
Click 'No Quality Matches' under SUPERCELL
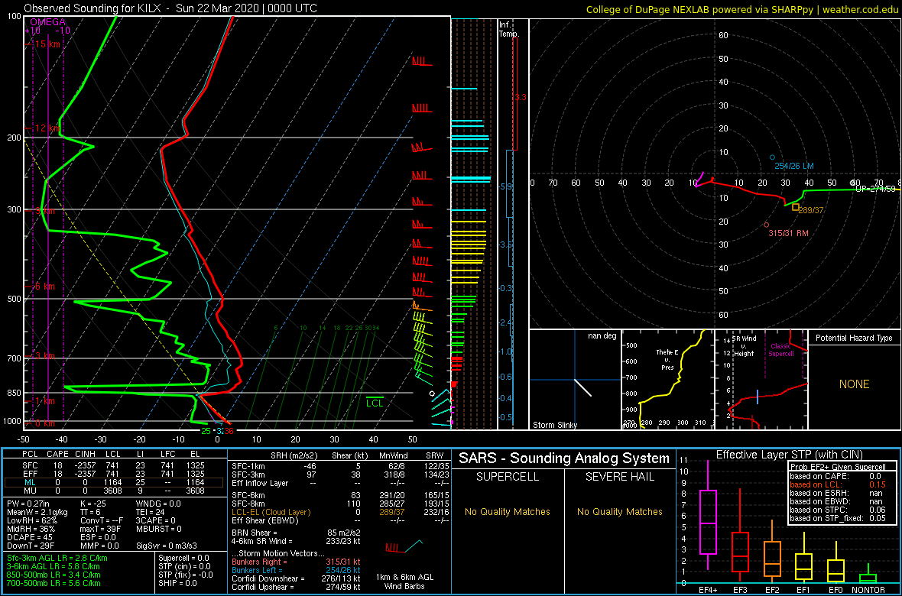[508, 511]
